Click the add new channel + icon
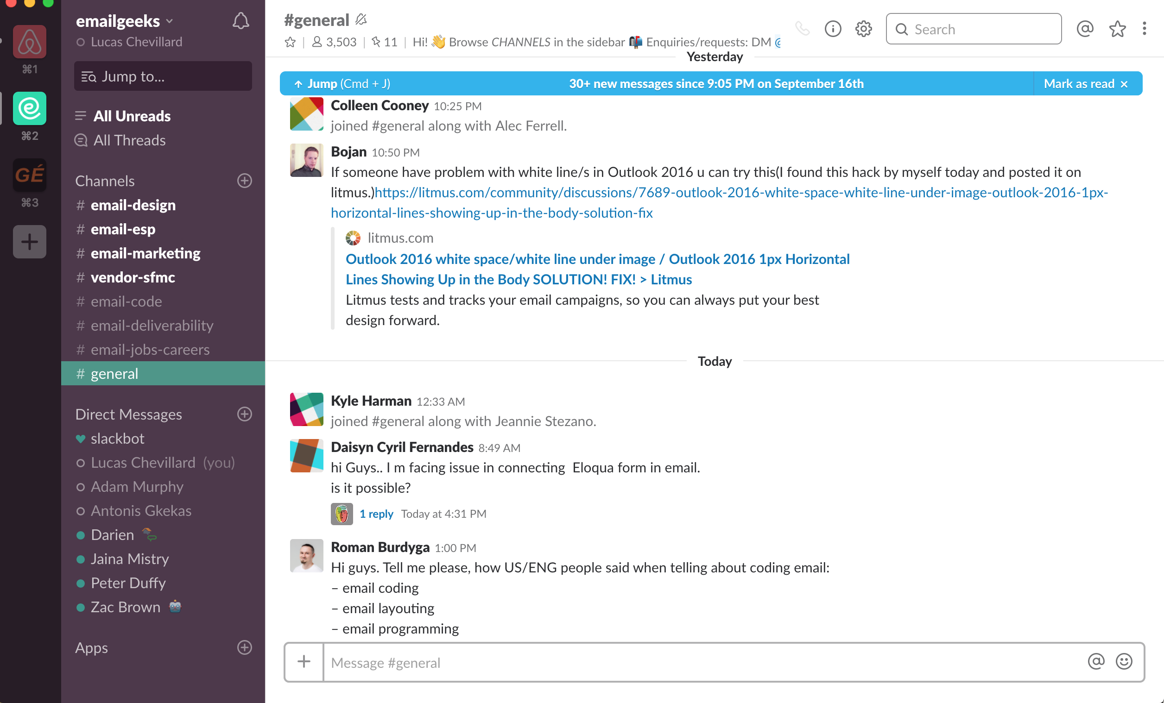 245,180
